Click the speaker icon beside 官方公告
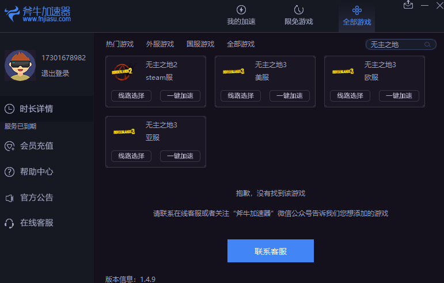Image resolution: width=444 pixels, height=283 pixels. tap(9, 198)
